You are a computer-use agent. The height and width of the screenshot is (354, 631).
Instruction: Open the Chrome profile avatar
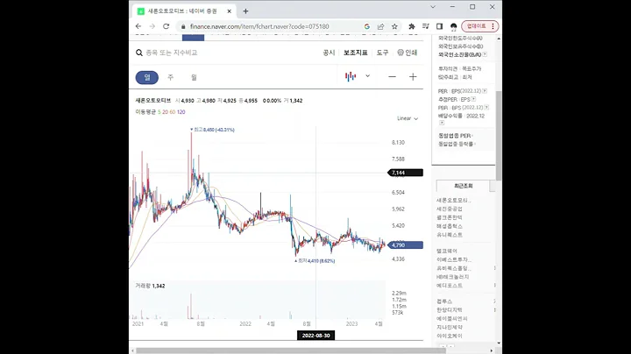coord(454,26)
